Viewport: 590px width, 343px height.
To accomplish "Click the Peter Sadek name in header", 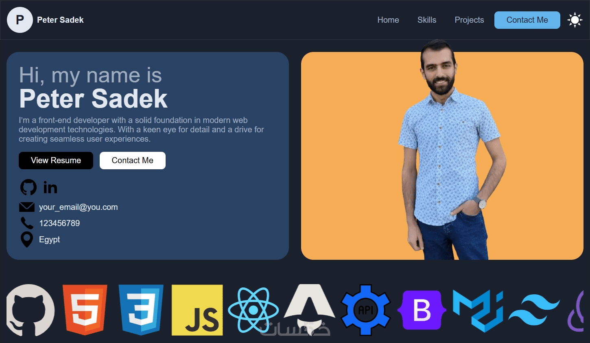I will pos(60,20).
